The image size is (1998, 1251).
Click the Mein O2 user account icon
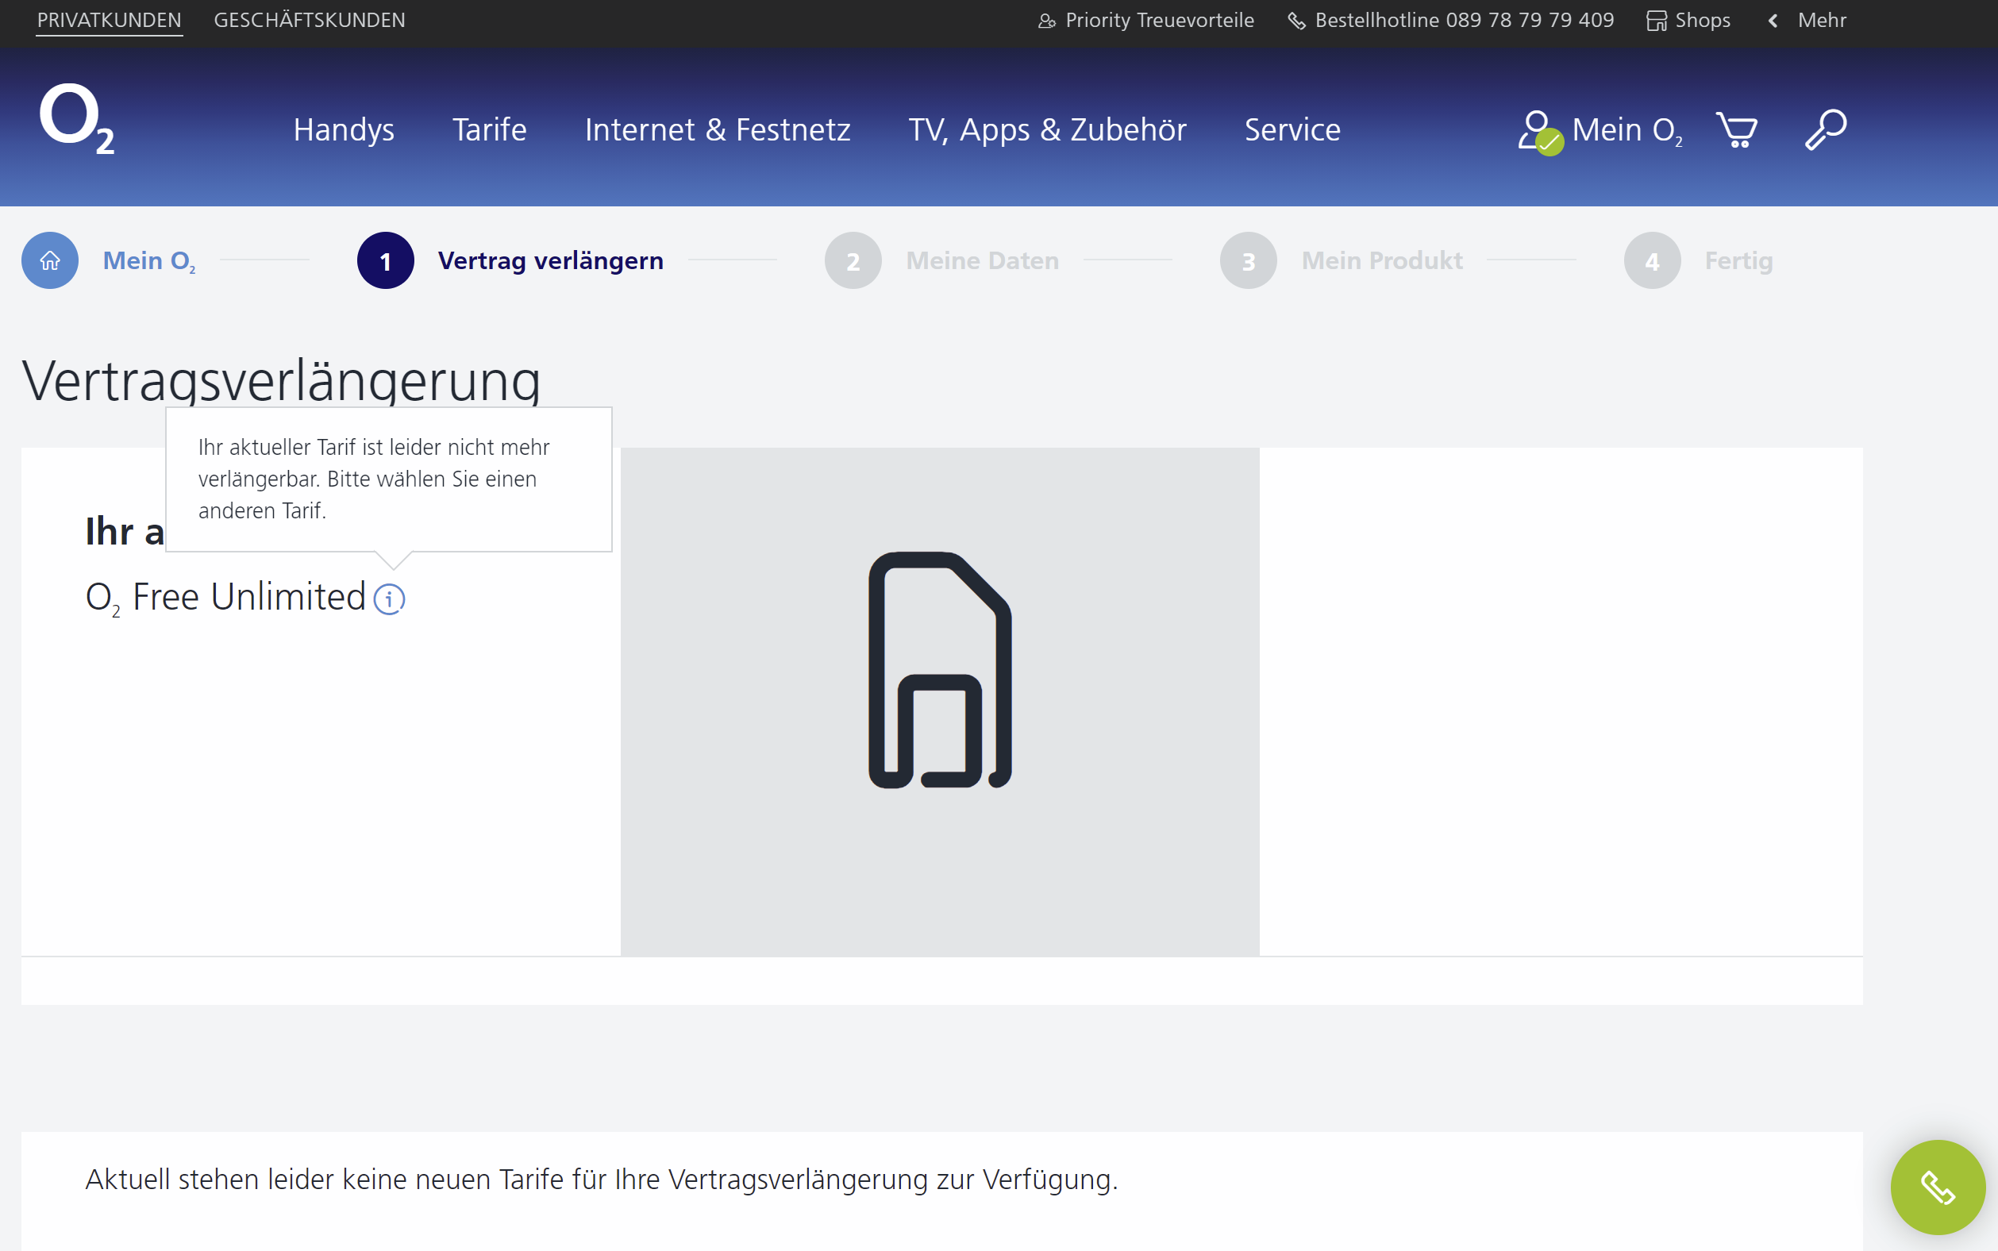pos(1540,132)
